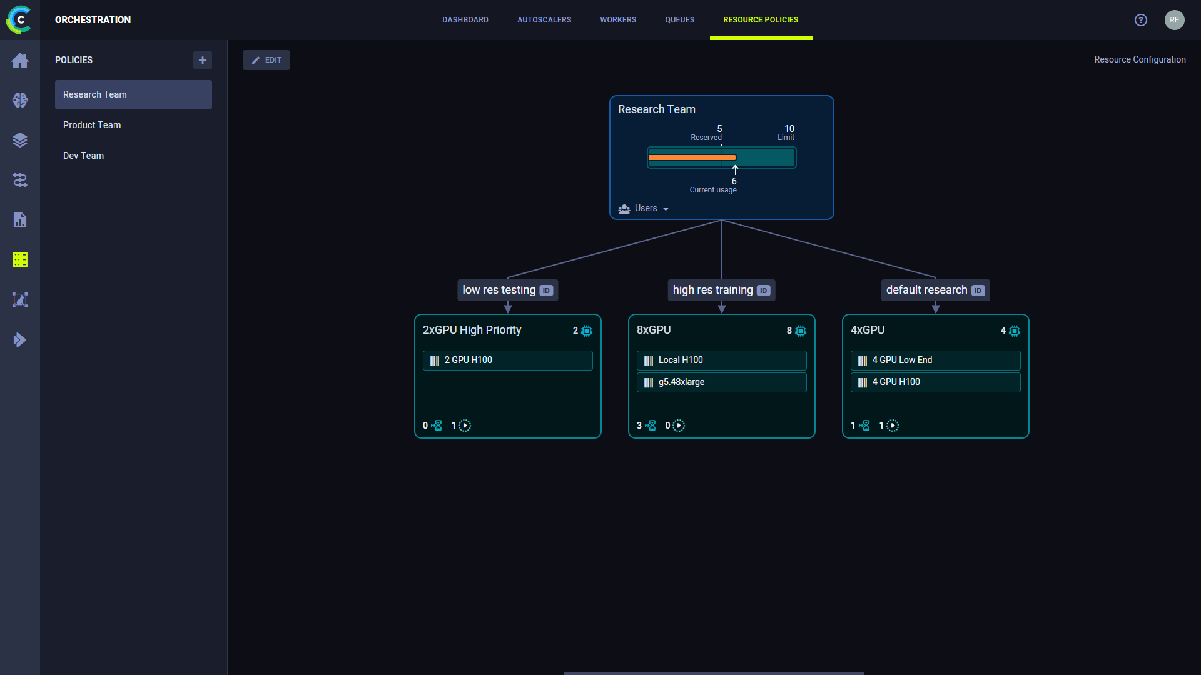This screenshot has height=675, width=1201.
Task: Click the playback control on 2xGPU High Priority
Action: 464,425
